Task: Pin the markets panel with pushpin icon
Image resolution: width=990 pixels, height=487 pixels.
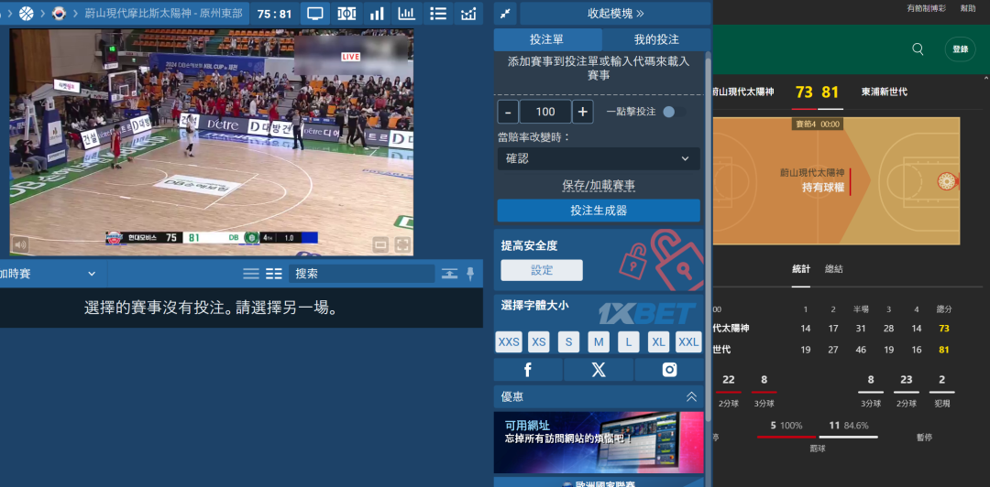Action: coord(470,274)
